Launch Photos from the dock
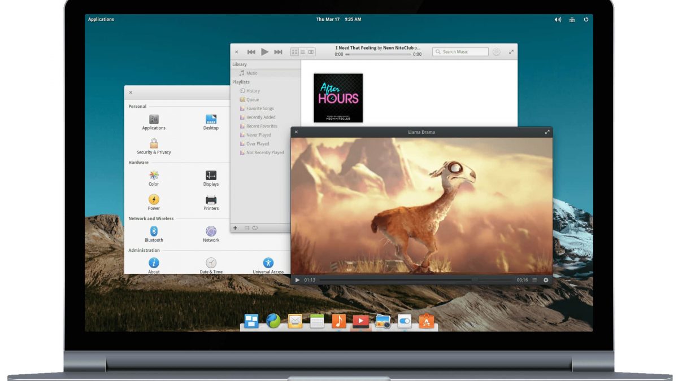 (383, 321)
